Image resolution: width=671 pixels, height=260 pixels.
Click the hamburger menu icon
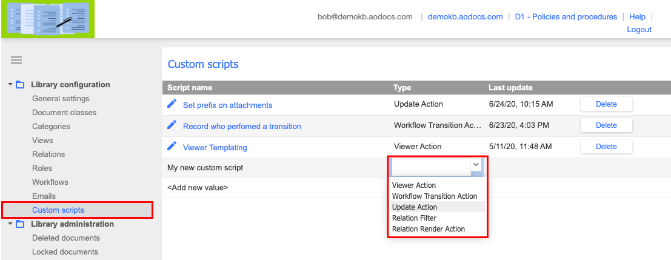coord(16,60)
